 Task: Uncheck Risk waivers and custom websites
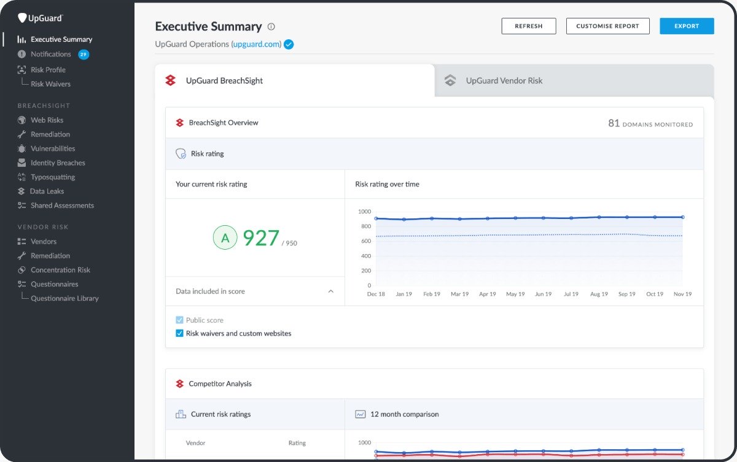[x=179, y=333]
